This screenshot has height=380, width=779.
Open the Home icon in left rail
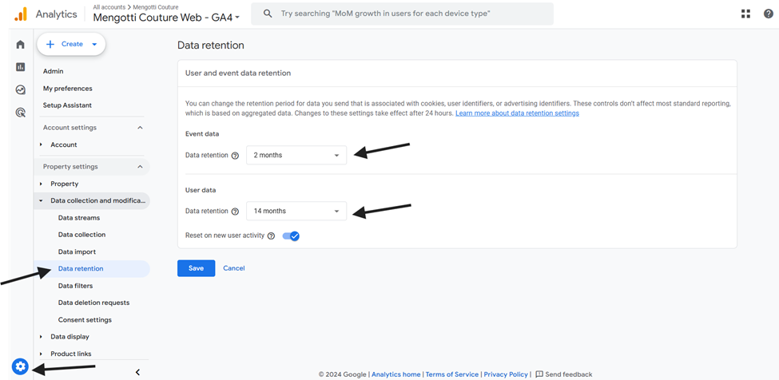coord(20,45)
